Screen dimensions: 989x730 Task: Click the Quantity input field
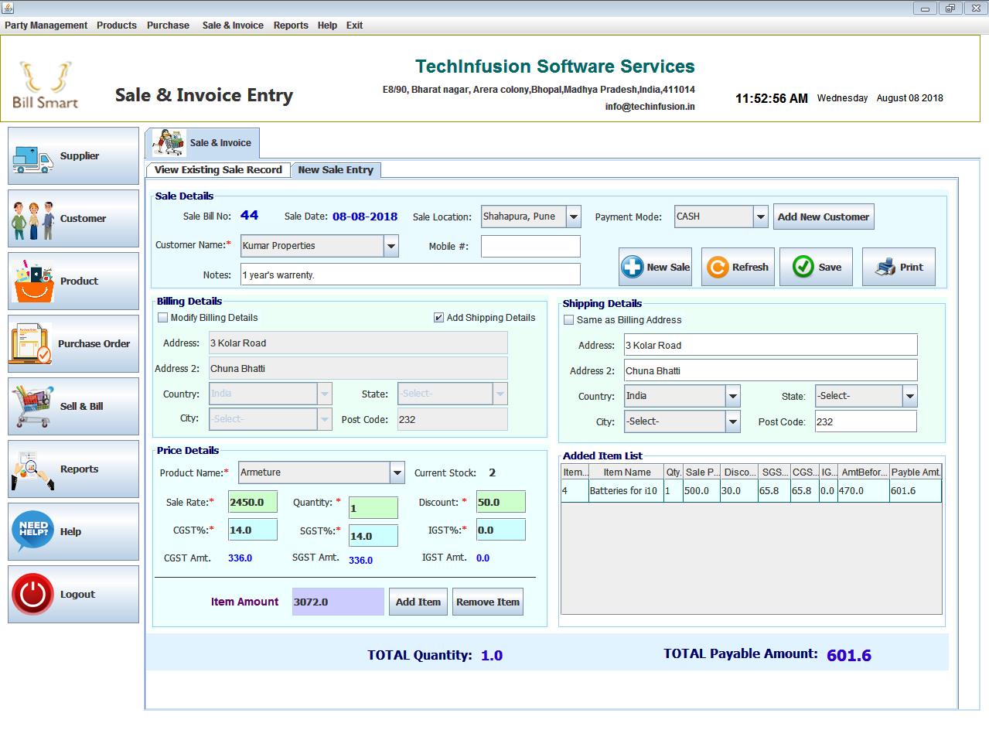click(x=373, y=508)
